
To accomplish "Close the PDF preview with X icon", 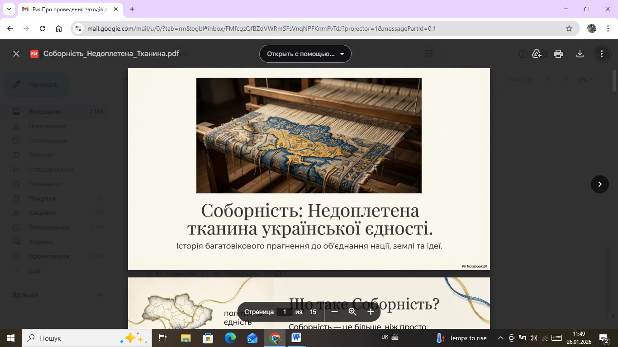I will [x=16, y=54].
